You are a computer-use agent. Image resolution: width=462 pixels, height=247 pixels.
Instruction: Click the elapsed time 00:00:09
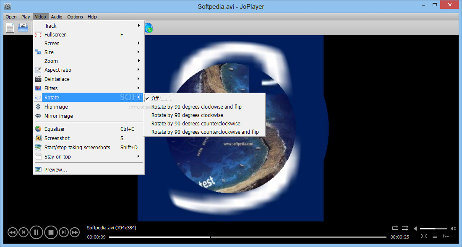[x=97, y=237]
